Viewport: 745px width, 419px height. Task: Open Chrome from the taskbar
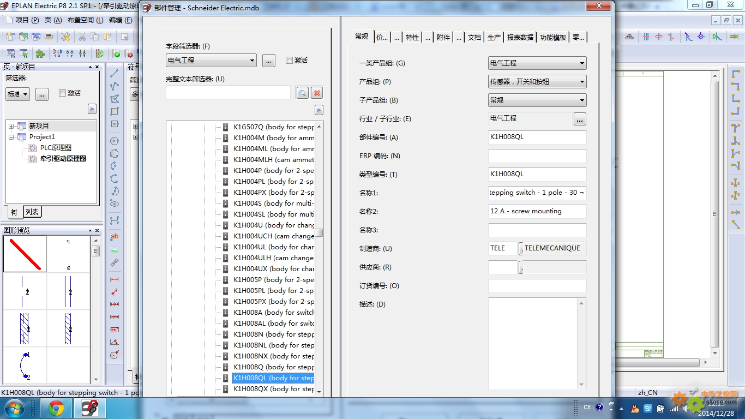pyautogui.click(x=56, y=408)
